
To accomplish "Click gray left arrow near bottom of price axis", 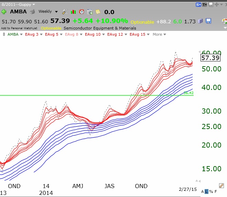I will (199, 181).
